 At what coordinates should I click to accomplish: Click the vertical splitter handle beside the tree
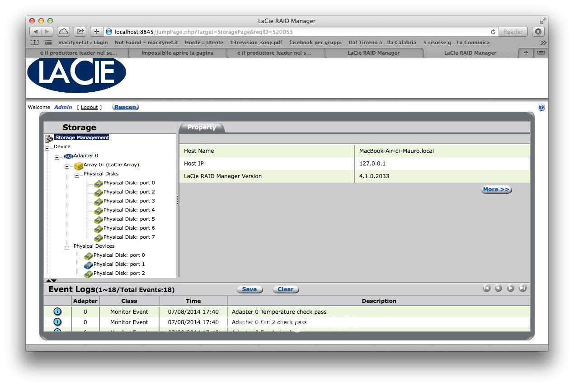178,200
